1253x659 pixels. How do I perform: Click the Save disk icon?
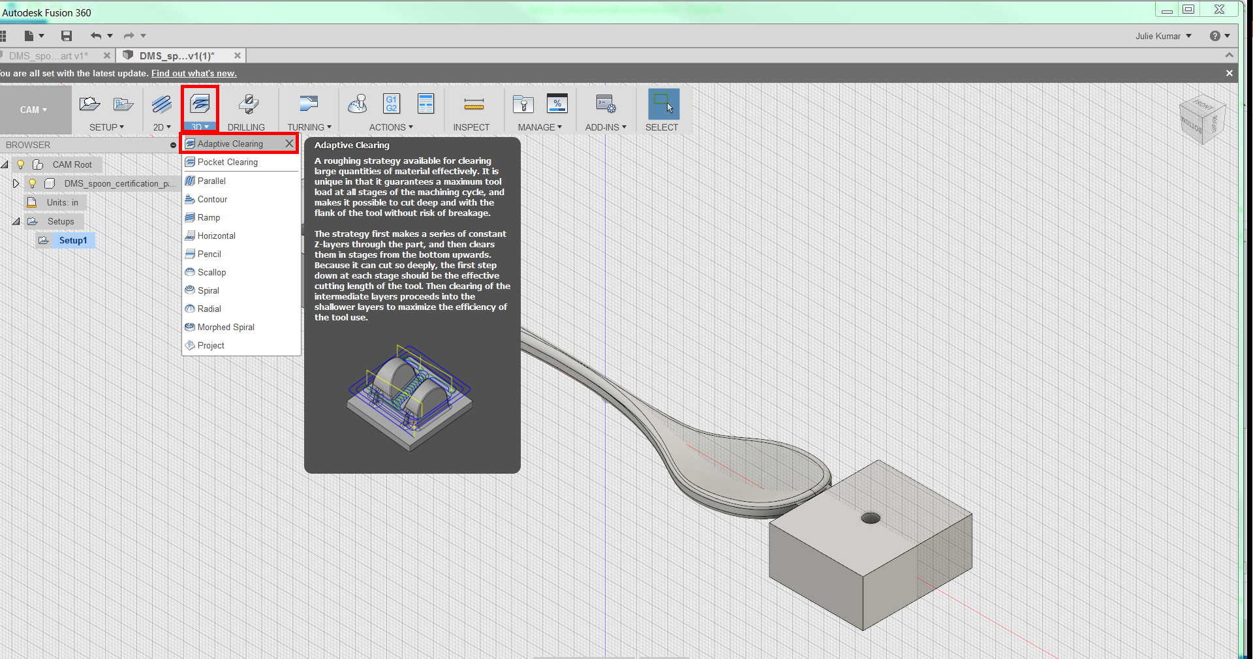[67, 36]
